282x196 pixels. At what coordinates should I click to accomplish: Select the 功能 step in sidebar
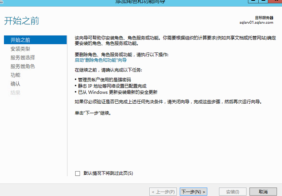(15, 75)
